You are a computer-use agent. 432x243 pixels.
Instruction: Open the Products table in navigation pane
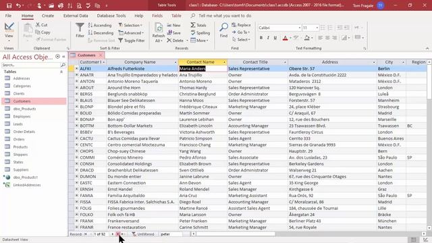(x=20, y=147)
